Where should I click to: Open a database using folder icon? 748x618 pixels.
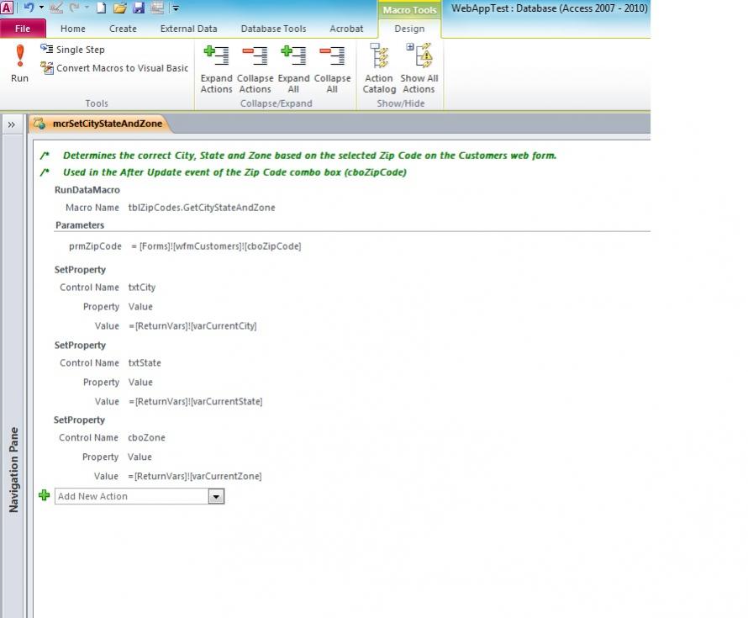(x=120, y=8)
